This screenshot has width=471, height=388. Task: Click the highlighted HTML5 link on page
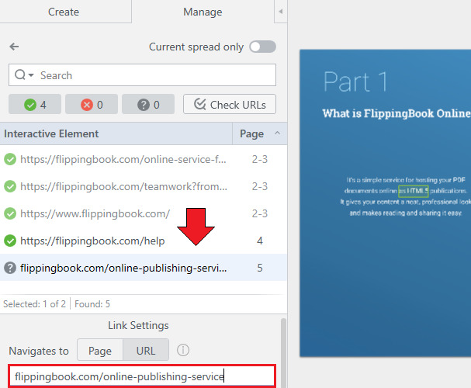tap(414, 191)
